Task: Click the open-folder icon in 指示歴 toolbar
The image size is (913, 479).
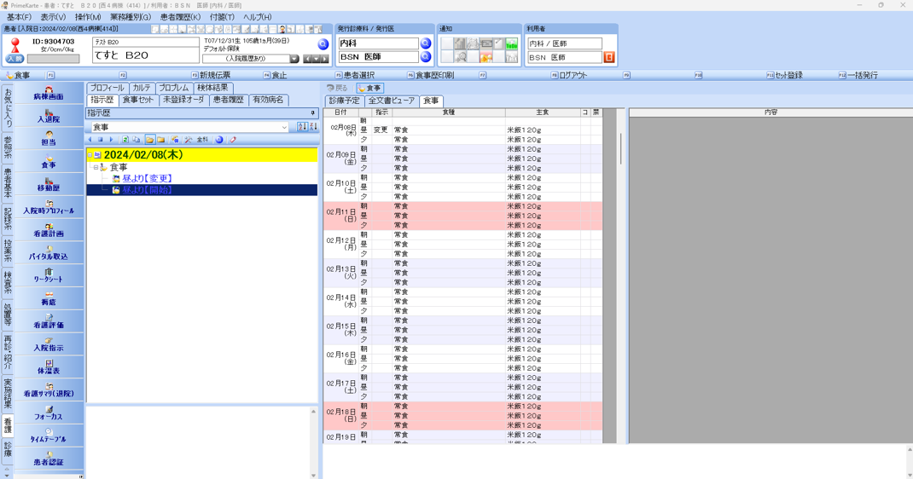Action: coord(149,140)
